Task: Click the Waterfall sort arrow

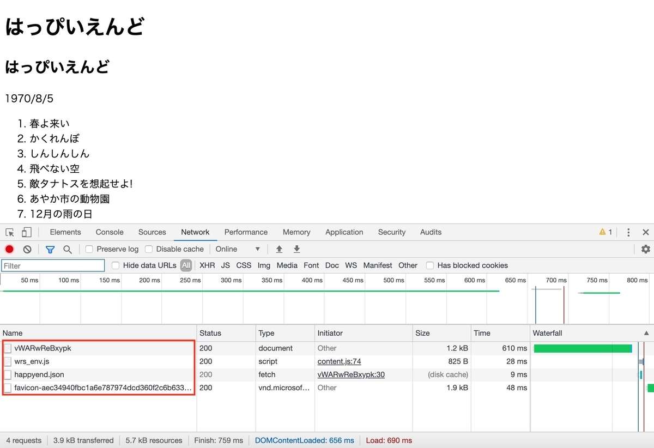Action: coord(646,333)
